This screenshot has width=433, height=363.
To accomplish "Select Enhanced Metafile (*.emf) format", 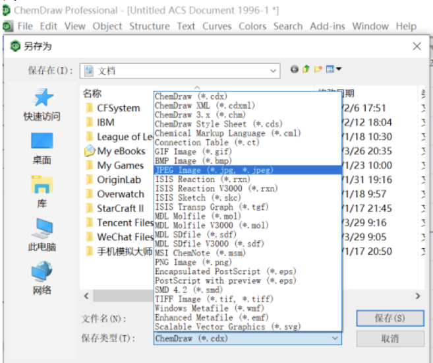I will pos(247,317).
